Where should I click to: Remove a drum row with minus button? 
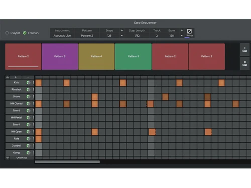(28, 77)
